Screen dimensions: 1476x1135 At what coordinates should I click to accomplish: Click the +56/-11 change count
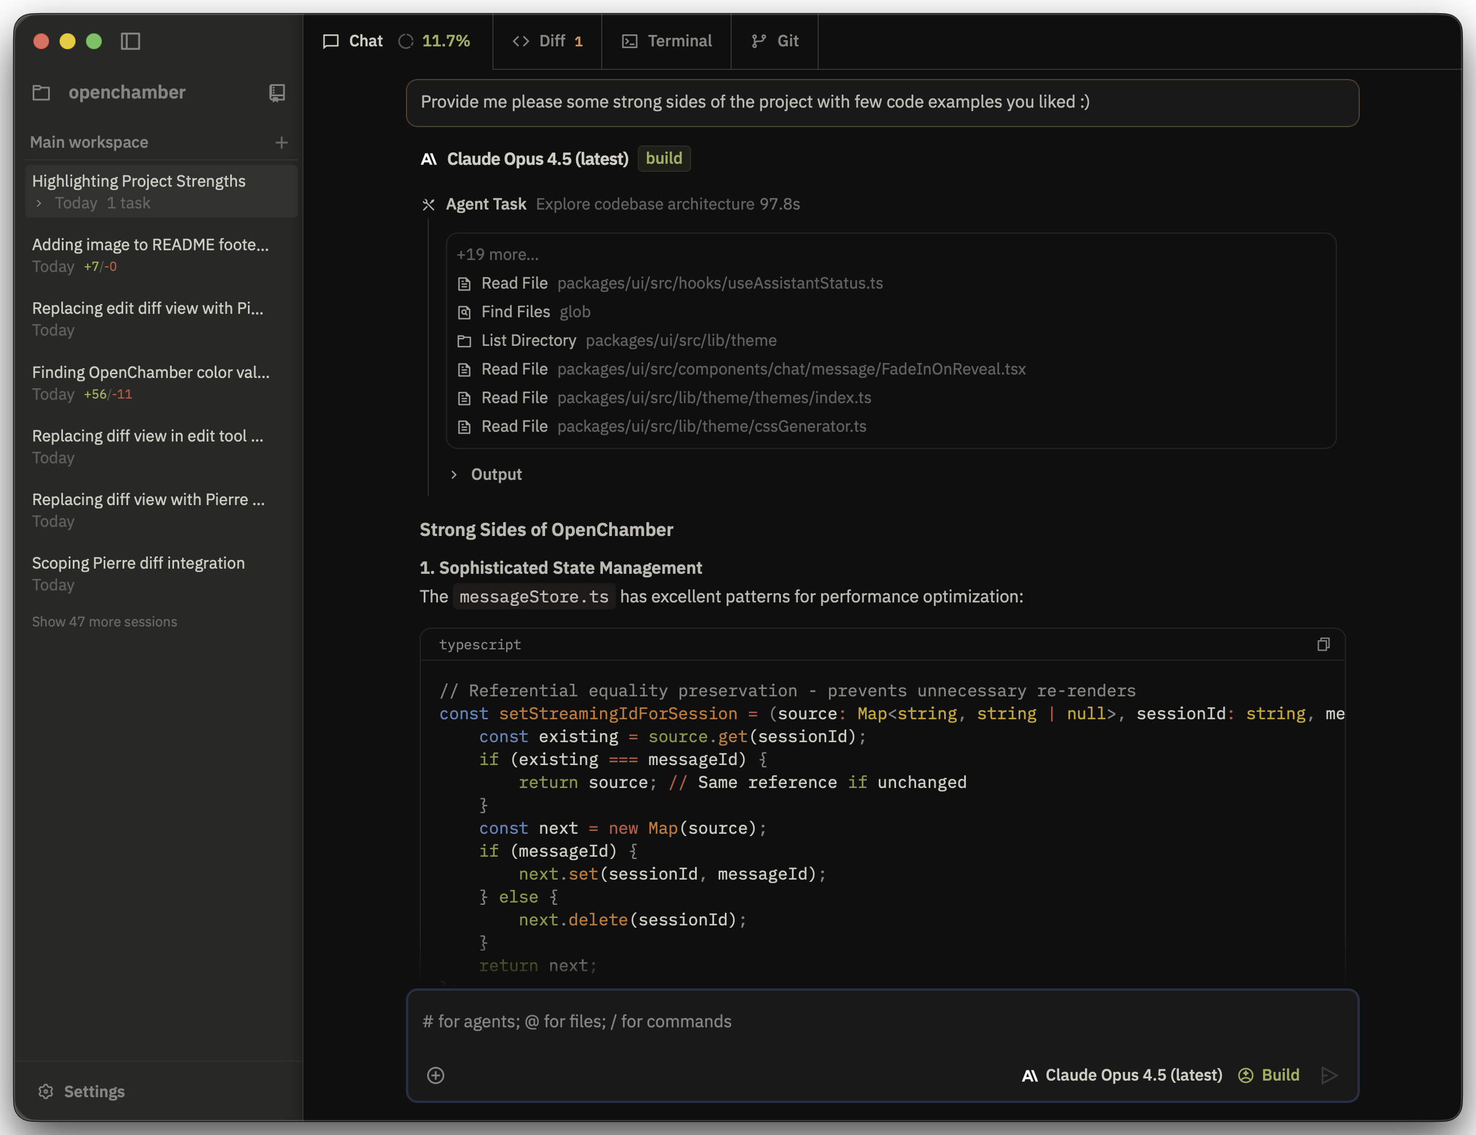pos(108,395)
